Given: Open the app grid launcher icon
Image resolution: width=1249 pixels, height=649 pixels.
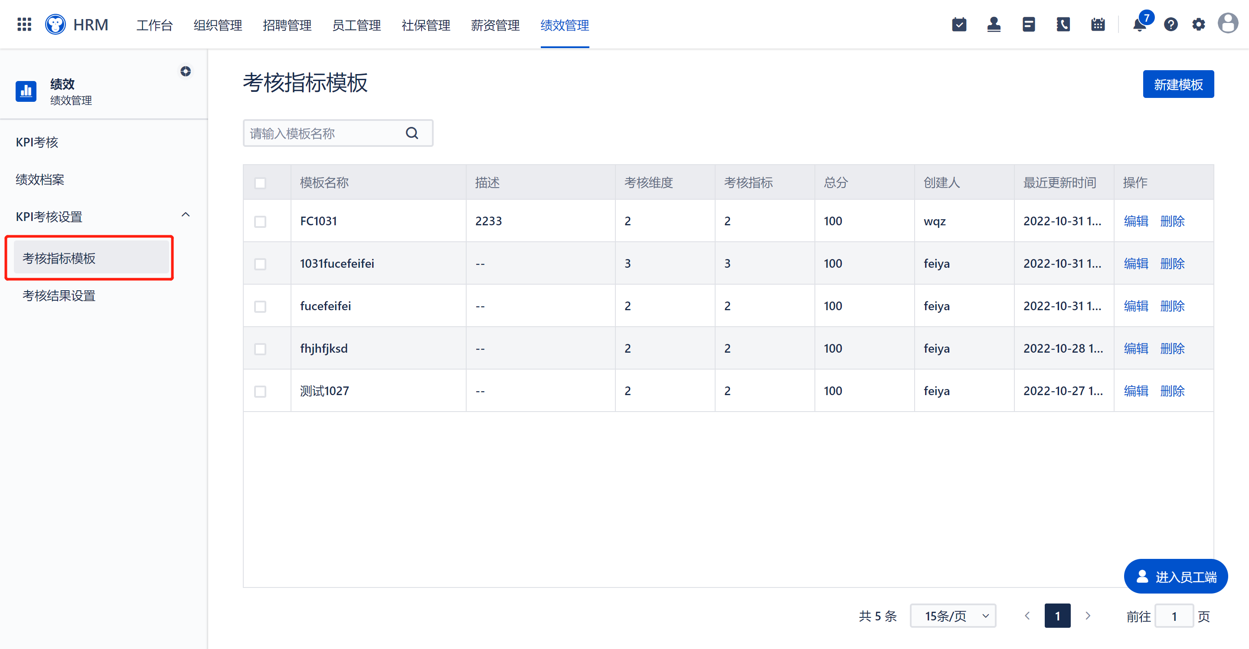Looking at the screenshot, I should point(24,24).
